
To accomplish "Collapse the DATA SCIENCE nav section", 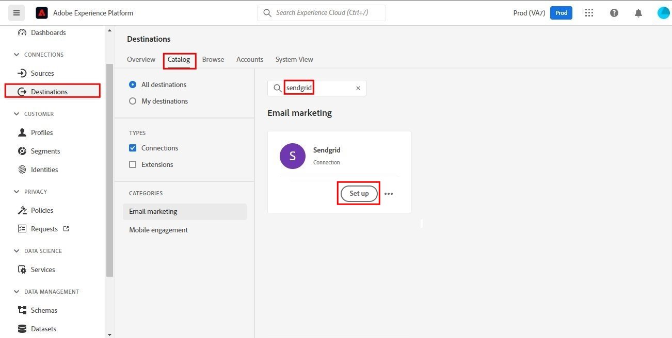I will [17, 251].
